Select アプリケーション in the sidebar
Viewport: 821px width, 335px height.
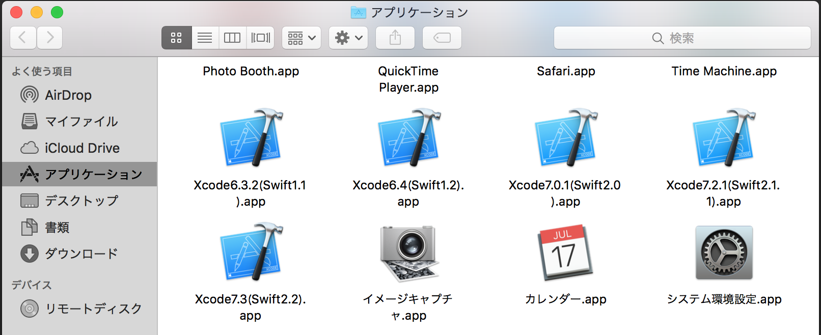click(79, 174)
